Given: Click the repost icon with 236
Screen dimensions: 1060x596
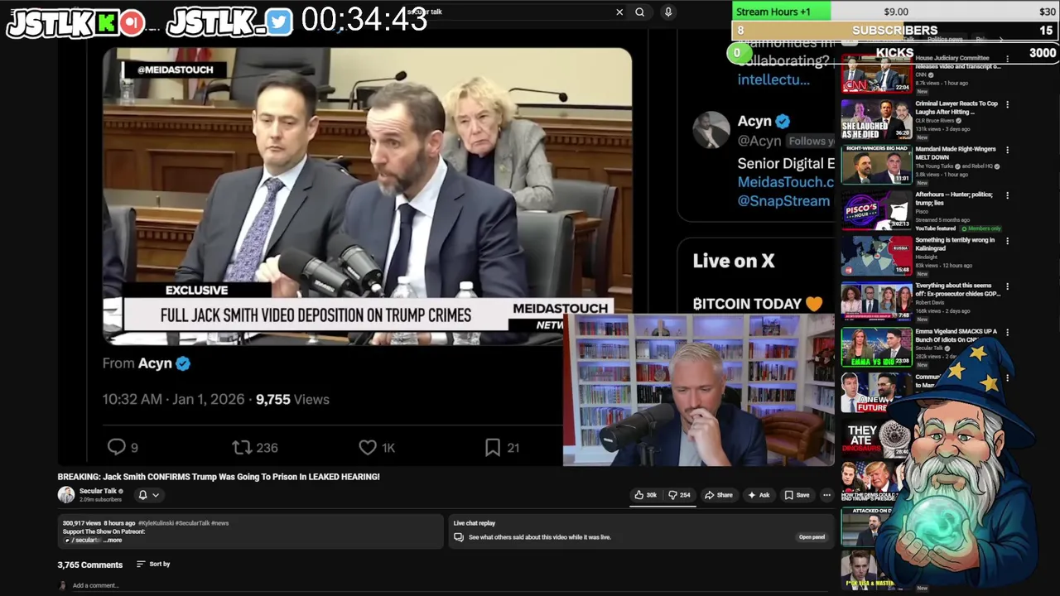Looking at the screenshot, I should click(x=241, y=447).
